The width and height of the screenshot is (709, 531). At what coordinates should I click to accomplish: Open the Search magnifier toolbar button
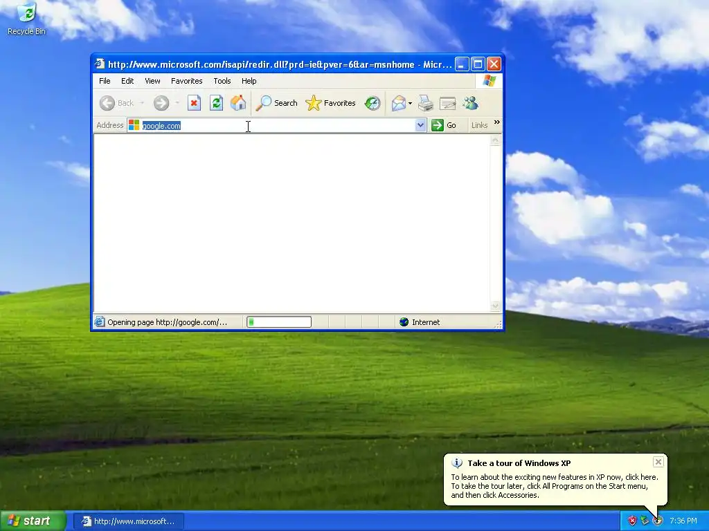[277, 103]
